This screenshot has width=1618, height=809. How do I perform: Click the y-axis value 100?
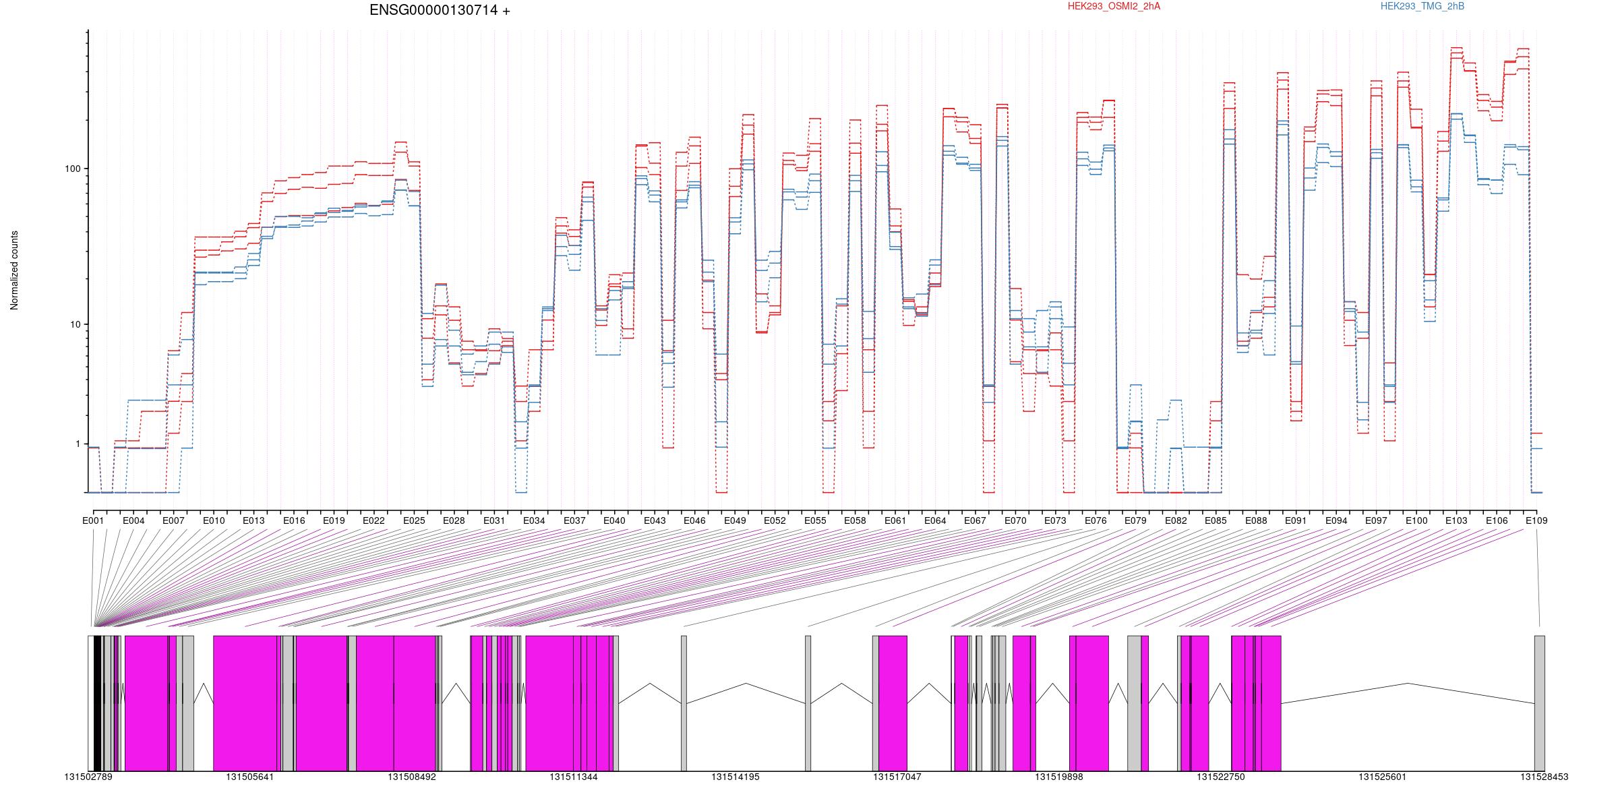point(72,169)
